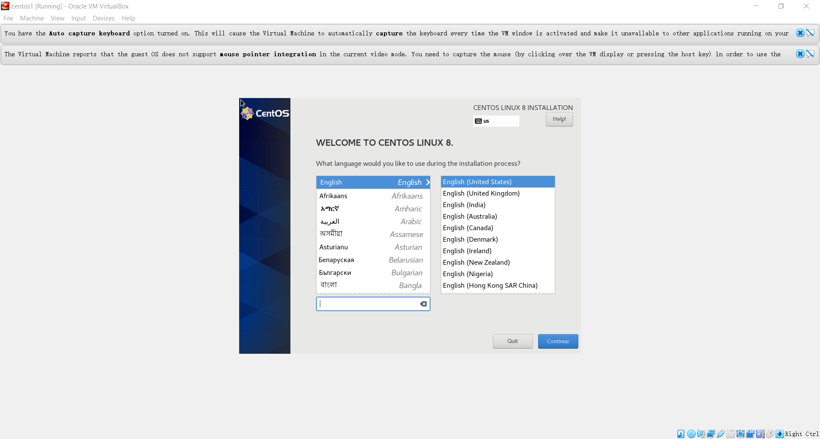820x439 pixels.
Task: Click hard disk activity status icon
Action: pyautogui.click(x=681, y=434)
